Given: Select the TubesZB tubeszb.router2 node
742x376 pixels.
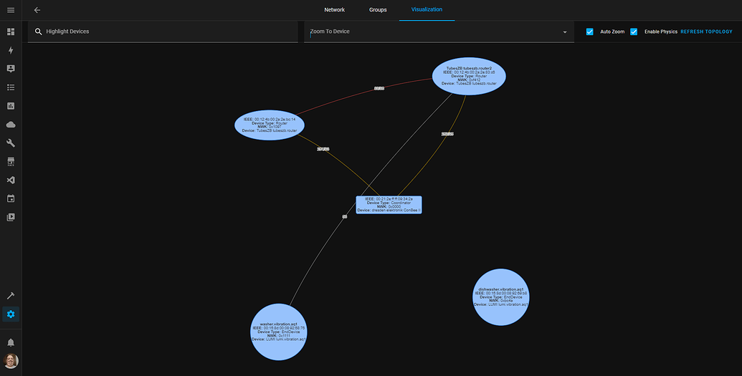Looking at the screenshot, I should click(469, 76).
